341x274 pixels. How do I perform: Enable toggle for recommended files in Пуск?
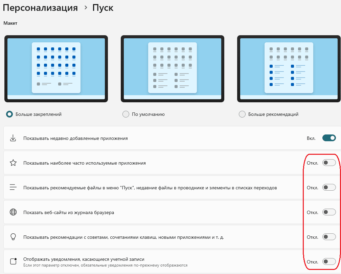[329, 187]
